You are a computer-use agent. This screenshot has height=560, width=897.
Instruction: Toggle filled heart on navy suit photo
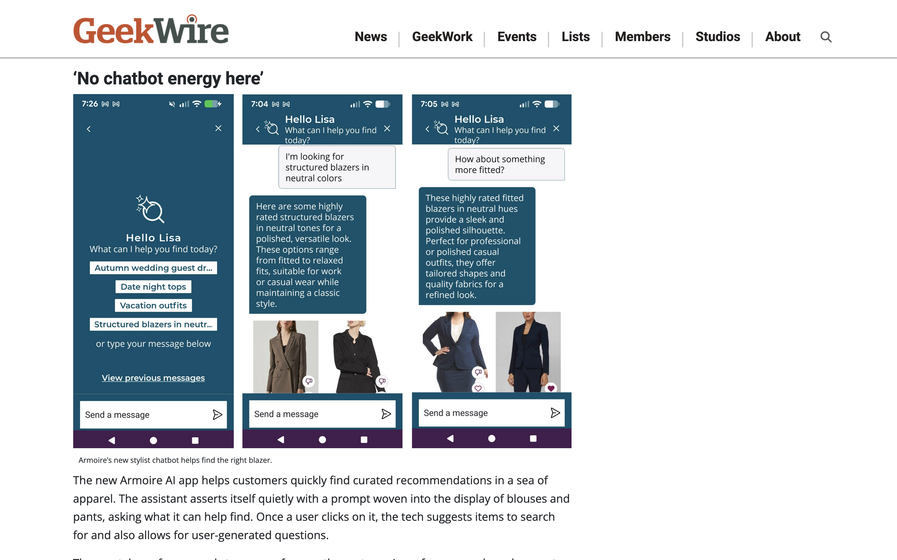551,388
